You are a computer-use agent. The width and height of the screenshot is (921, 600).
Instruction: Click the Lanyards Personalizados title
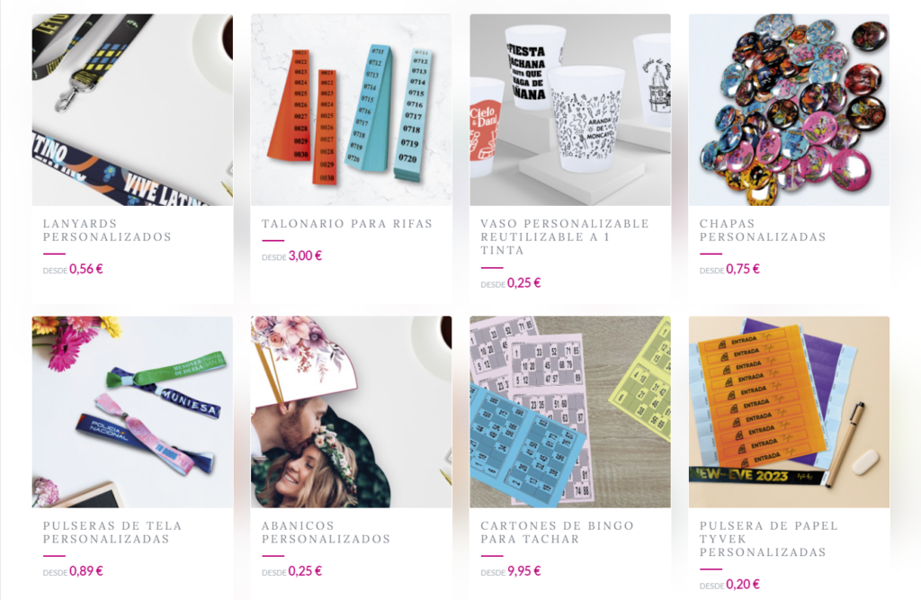click(x=107, y=230)
